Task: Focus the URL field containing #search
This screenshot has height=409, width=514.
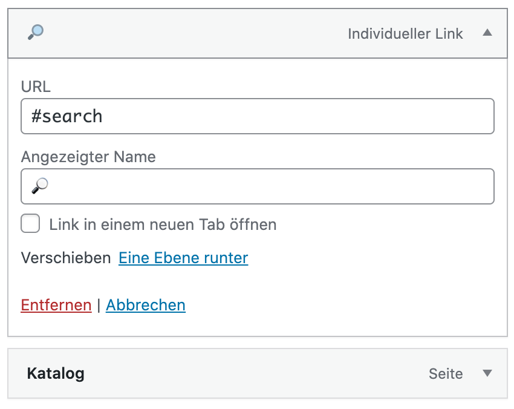Action: click(257, 116)
